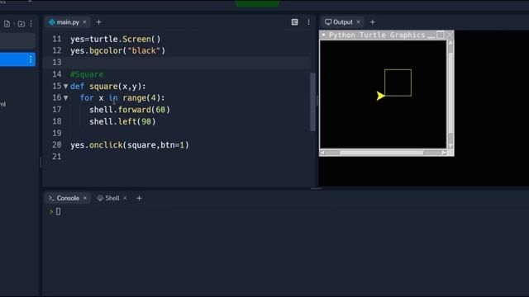Close the Shell tab
Screen dimensions: 529x297
click(125, 198)
